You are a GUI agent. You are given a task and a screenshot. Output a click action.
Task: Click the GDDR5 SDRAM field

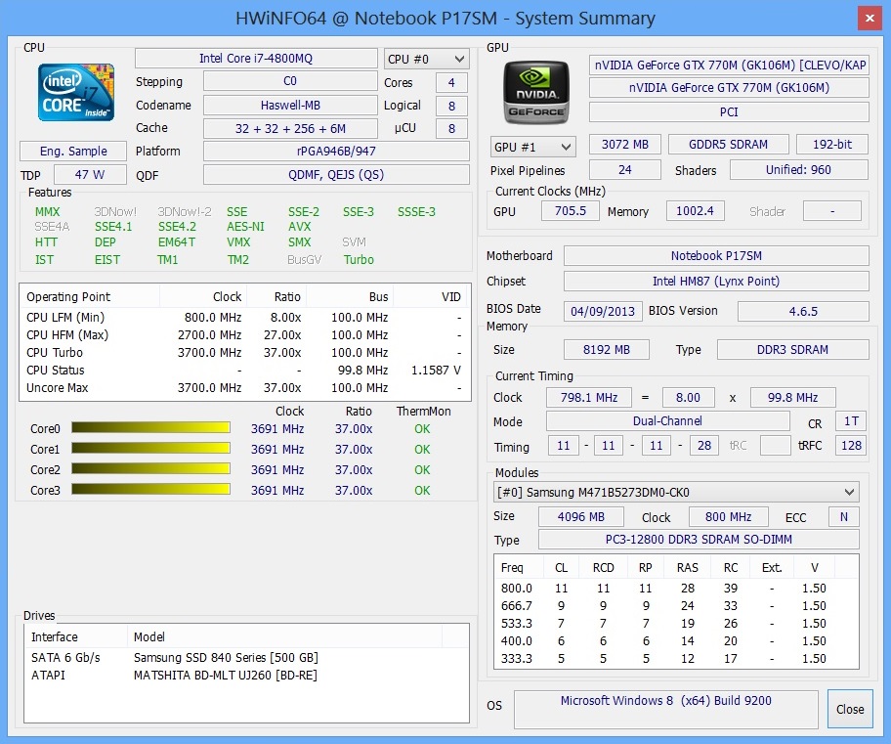[729, 145]
